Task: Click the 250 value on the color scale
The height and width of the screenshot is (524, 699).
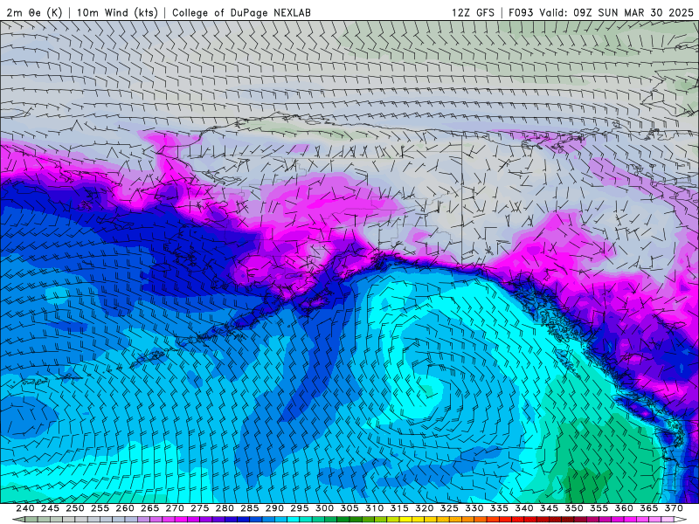Action: [75, 508]
